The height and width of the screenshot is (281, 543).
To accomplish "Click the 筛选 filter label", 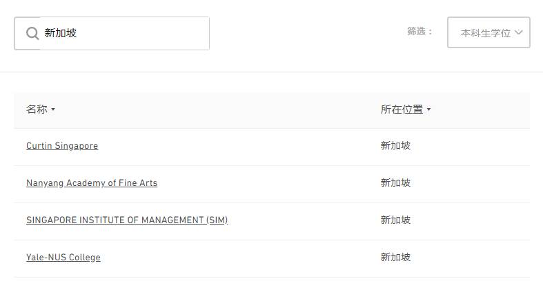I will tap(419, 32).
